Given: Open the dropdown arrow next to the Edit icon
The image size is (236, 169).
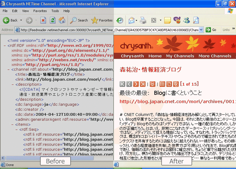Looking at the screenshot, I should [160, 20].
